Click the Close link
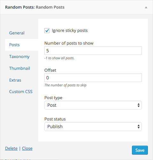This screenshot has height=160, width=153. tap(27, 149)
